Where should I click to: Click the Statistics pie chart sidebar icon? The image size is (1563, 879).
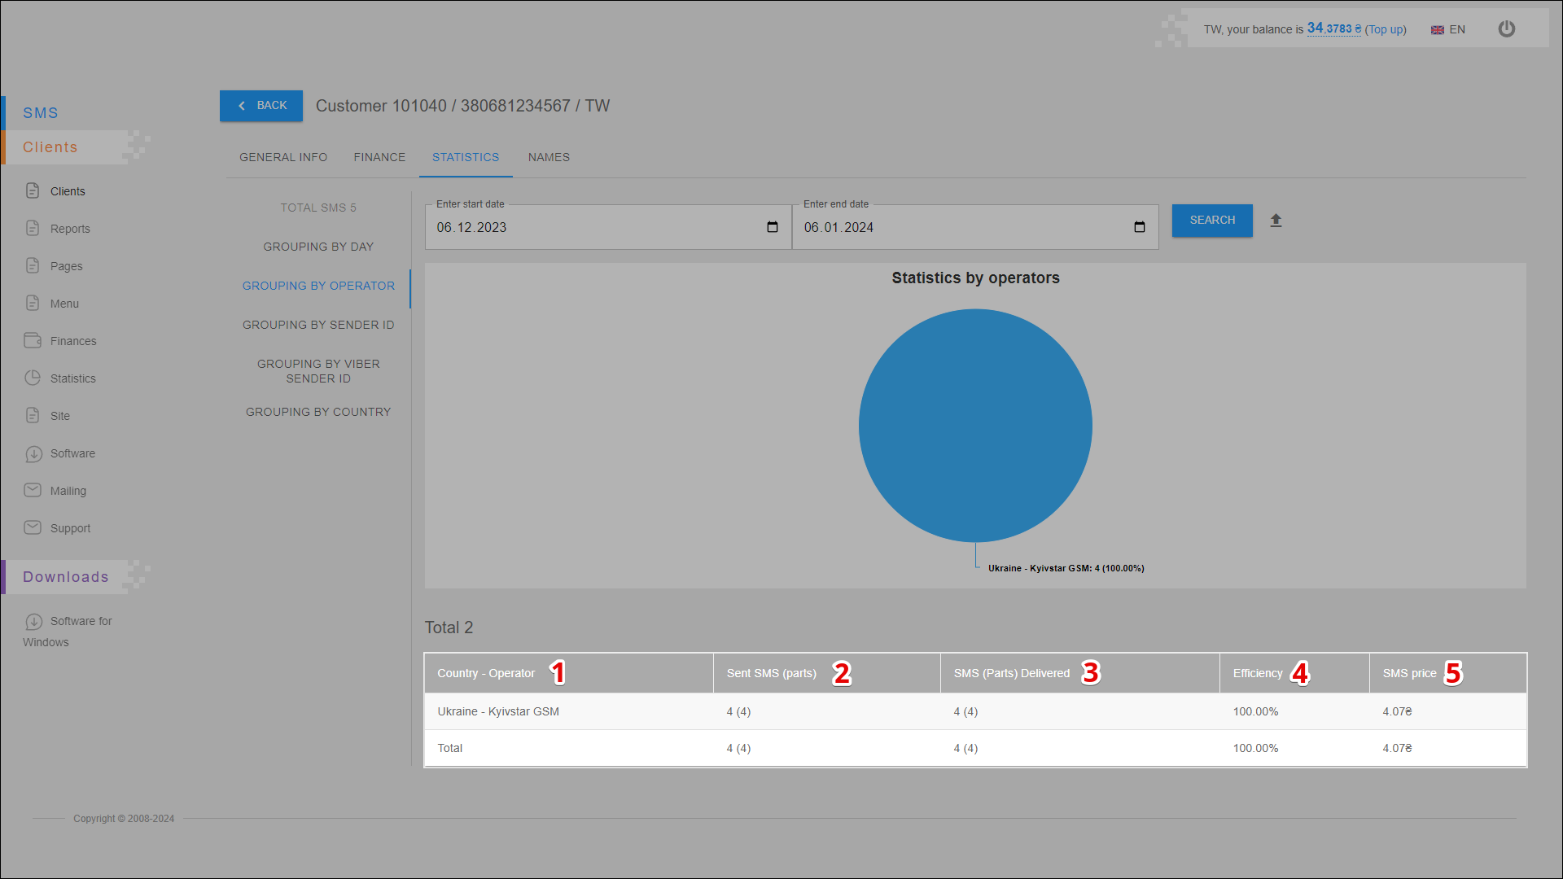pyautogui.click(x=33, y=378)
